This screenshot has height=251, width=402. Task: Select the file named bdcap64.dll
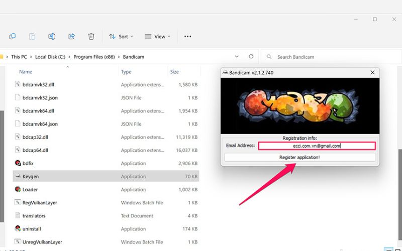[106, 150]
